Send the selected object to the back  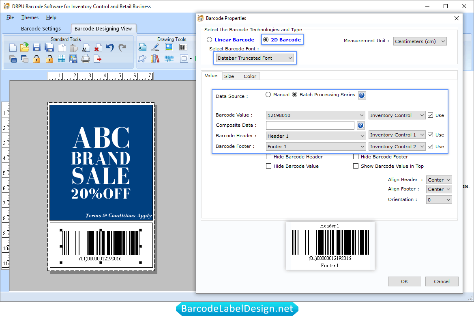(x=24, y=59)
